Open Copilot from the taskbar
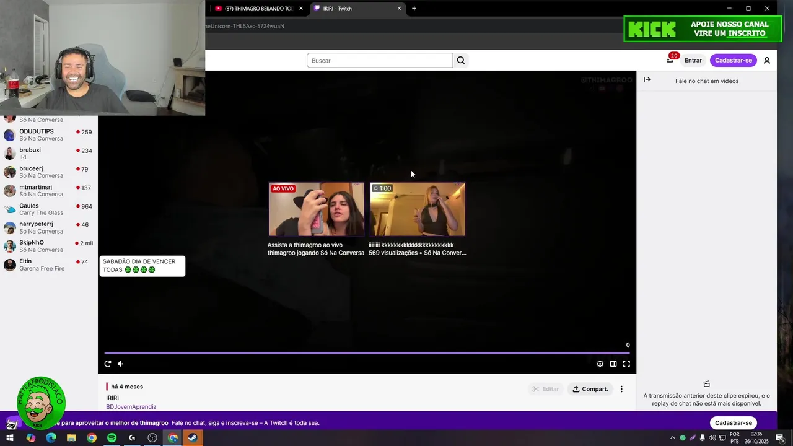 30,438
